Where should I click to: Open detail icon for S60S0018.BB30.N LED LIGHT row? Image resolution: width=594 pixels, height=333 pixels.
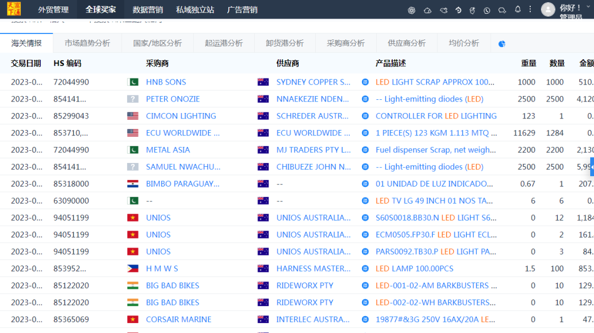coord(365,218)
